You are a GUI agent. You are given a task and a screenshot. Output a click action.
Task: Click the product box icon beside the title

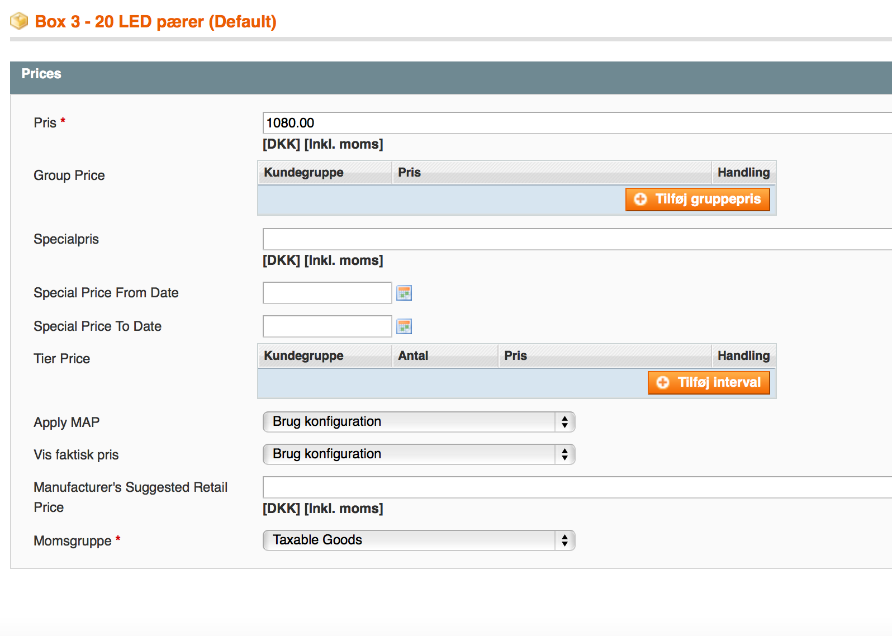(19, 21)
